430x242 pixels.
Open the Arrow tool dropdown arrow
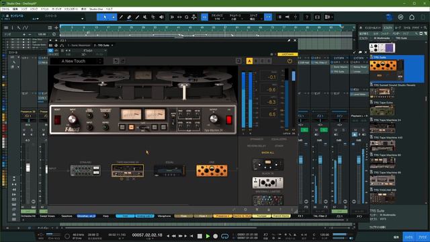113,17
